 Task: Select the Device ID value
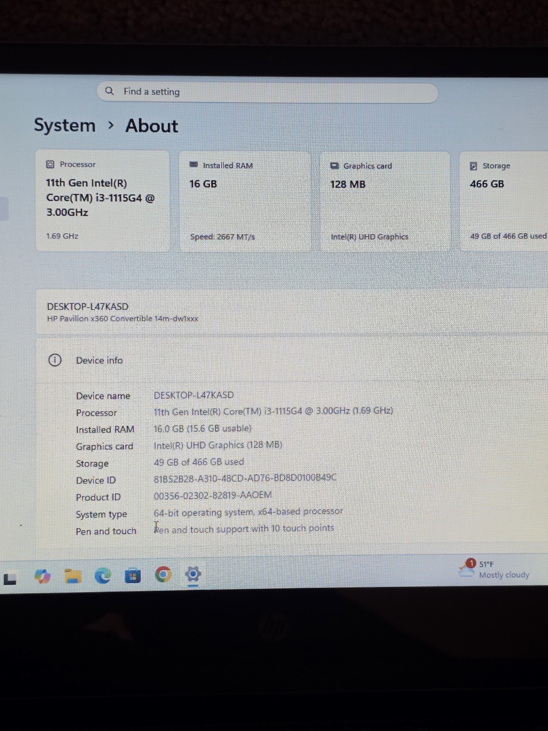point(245,478)
